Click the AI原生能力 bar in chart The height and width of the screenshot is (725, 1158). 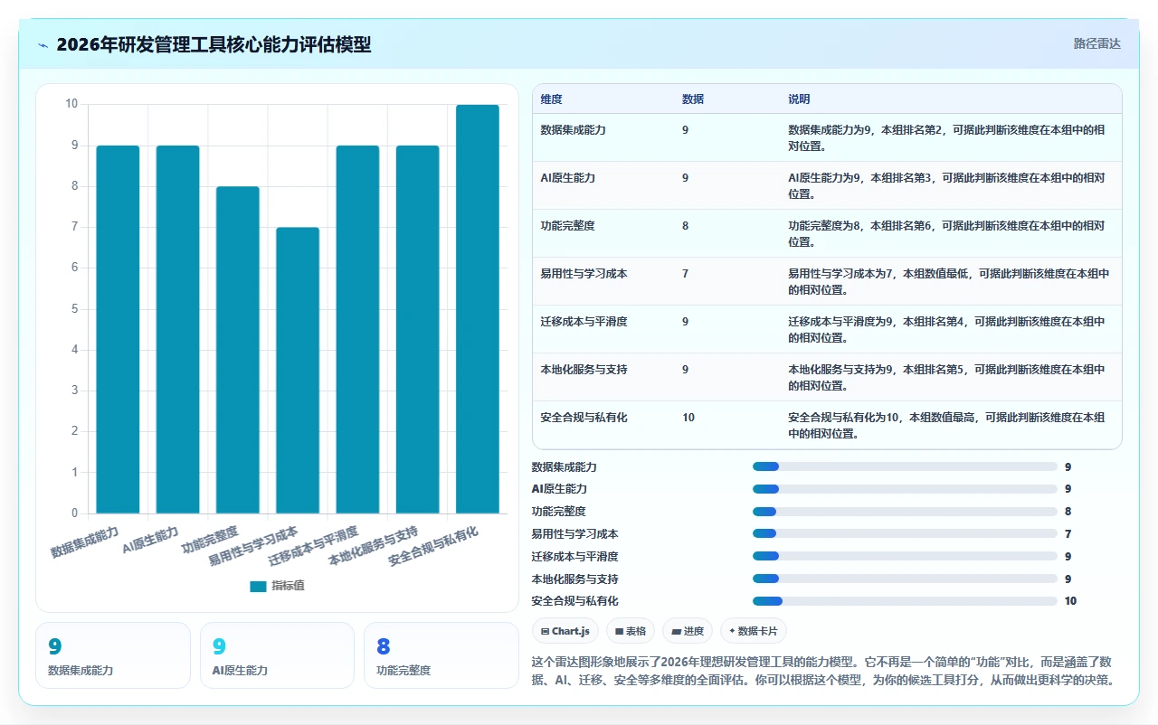(177, 329)
